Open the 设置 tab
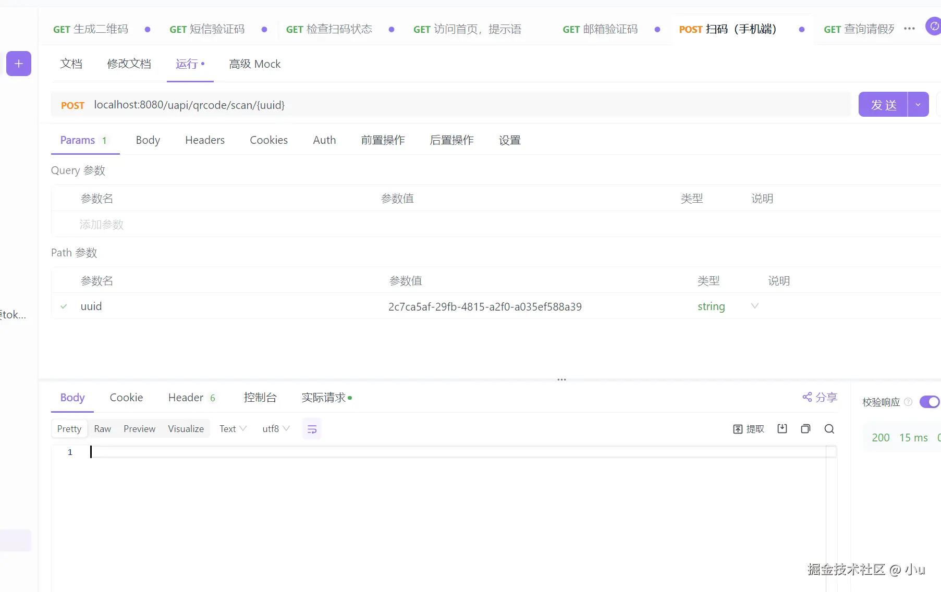Viewport: 941px width, 592px height. click(510, 140)
